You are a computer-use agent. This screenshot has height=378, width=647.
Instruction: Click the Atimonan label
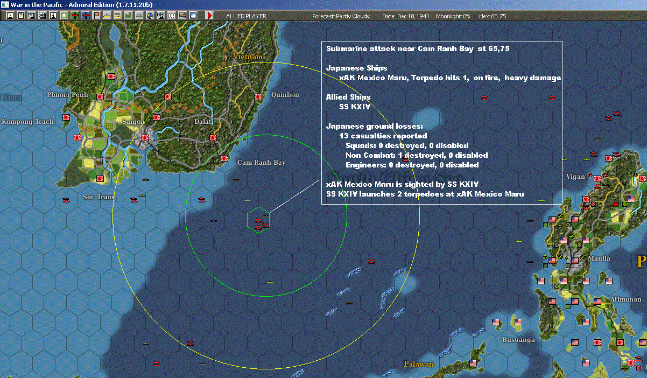[x=625, y=299]
